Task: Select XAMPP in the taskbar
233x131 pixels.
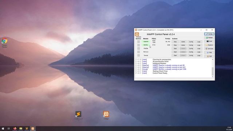Action: (x=33, y=128)
